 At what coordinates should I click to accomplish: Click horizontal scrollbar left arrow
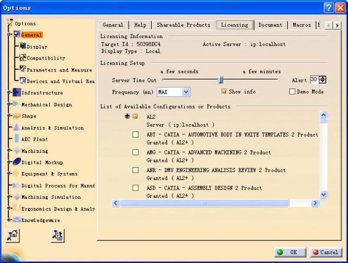click(x=116, y=203)
